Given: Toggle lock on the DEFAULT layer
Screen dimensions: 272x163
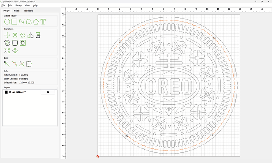Looking at the screenshot, I should [13, 92].
